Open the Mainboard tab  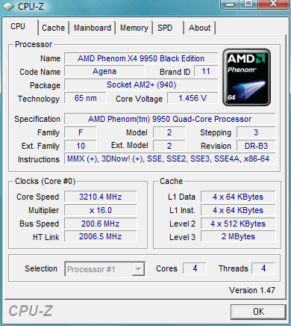pyautogui.click(x=93, y=28)
